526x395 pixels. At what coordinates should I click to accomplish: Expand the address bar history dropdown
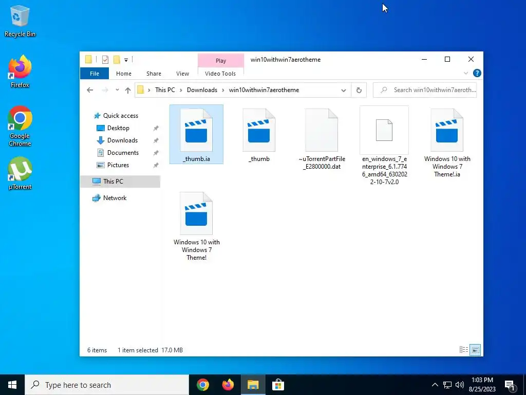coord(344,91)
